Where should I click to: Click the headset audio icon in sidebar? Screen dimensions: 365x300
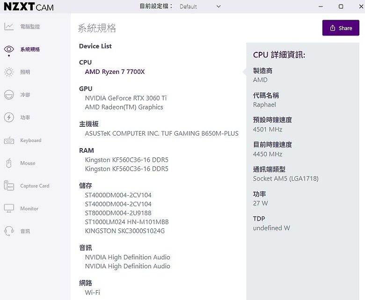click(x=9, y=231)
